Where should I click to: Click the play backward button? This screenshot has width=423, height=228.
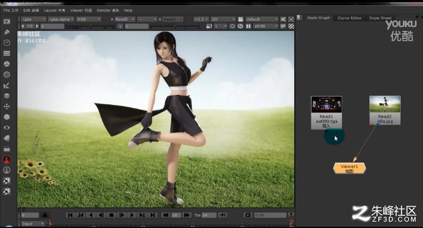click(91, 215)
